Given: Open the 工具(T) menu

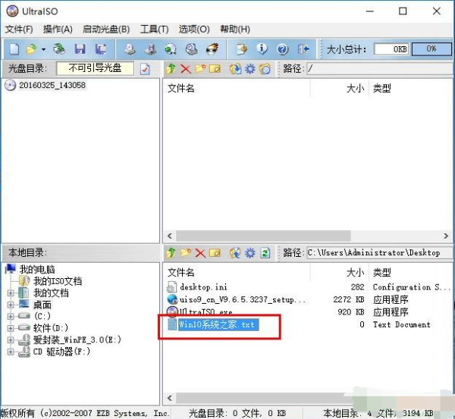Looking at the screenshot, I should point(155,30).
